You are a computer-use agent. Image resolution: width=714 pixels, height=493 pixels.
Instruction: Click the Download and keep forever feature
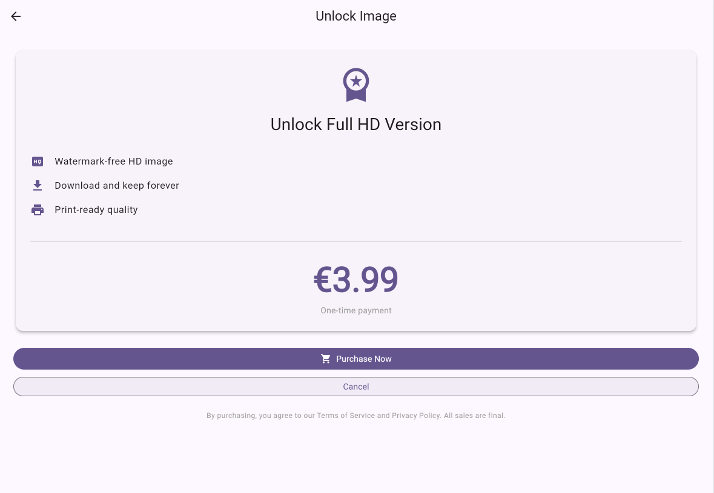[117, 186]
